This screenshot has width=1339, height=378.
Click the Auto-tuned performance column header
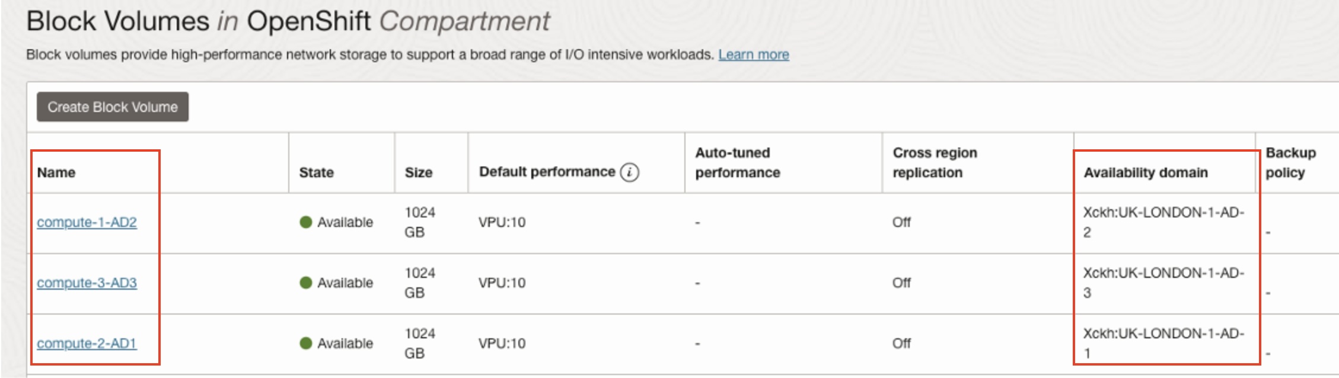click(737, 162)
